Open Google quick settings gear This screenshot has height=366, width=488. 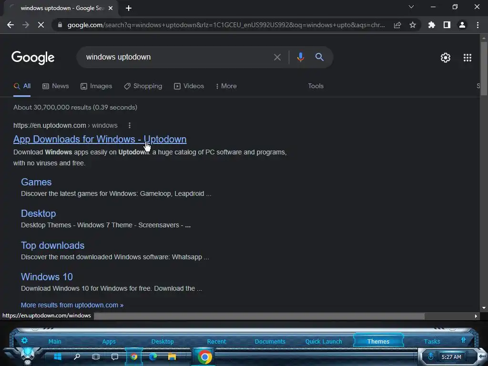446,58
